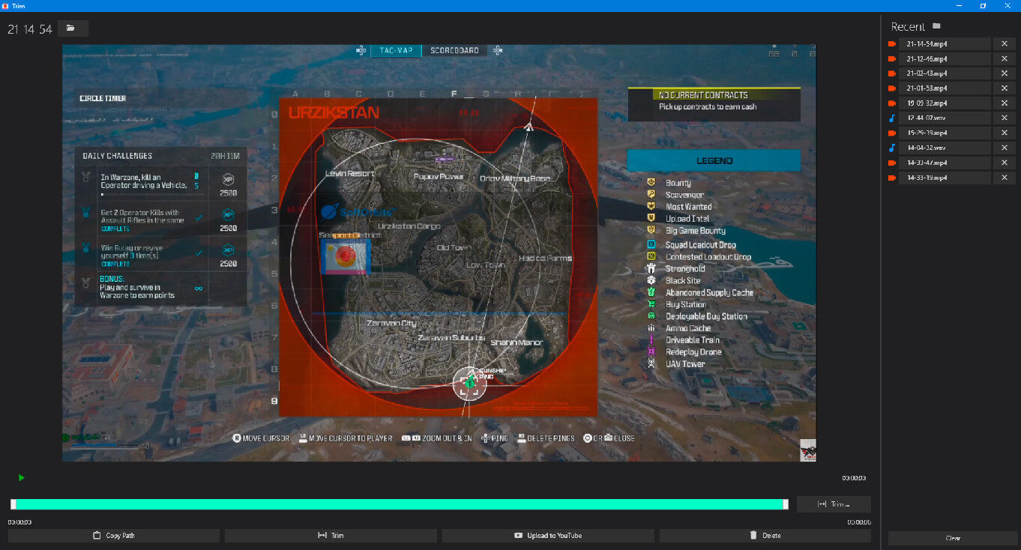This screenshot has width=1021, height=550.
Task: Remove 21-14-54.mp4 from the recent list
Action: (x=1005, y=43)
